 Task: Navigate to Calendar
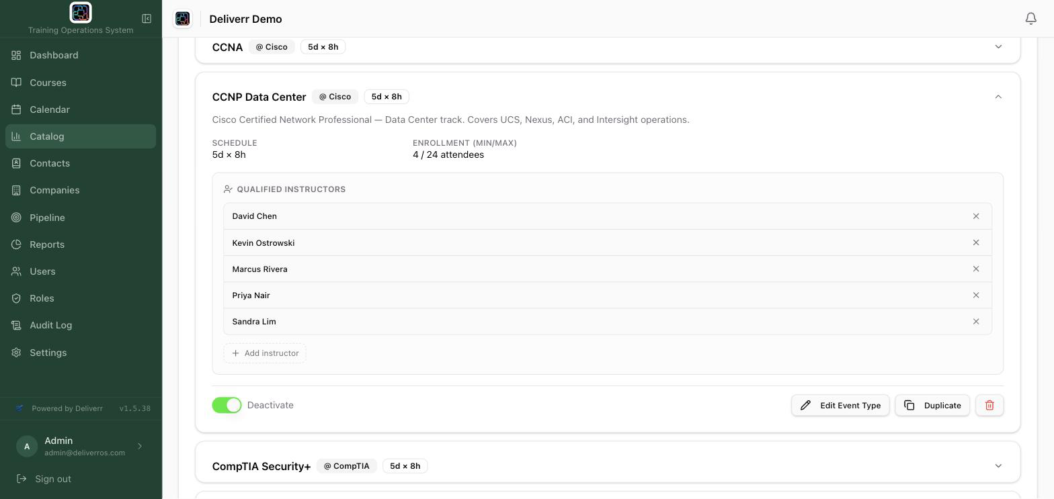(81, 109)
